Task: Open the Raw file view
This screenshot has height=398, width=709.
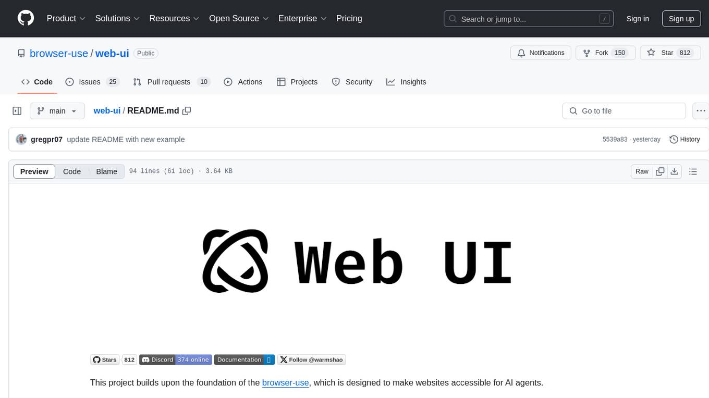Action: click(642, 171)
